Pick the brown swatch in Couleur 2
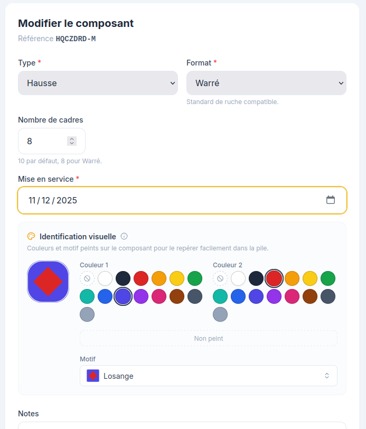 pyautogui.click(x=310, y=296)
